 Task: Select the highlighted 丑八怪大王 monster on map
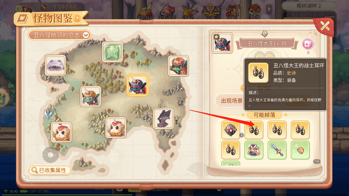click(x=137, y=85)
